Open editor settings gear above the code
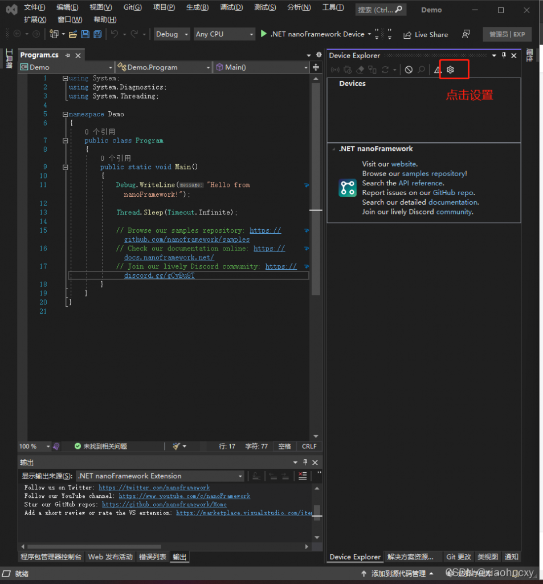The width and height of the screenshot is (543, 584). [x=319, y=55]
